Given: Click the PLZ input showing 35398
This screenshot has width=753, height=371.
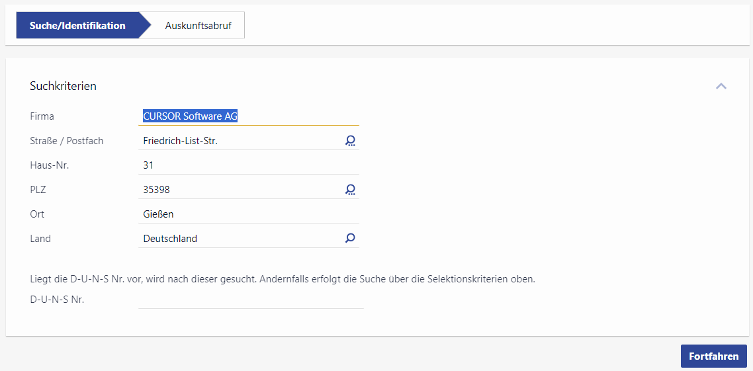Looking at the screenshot, I should 238,190.
